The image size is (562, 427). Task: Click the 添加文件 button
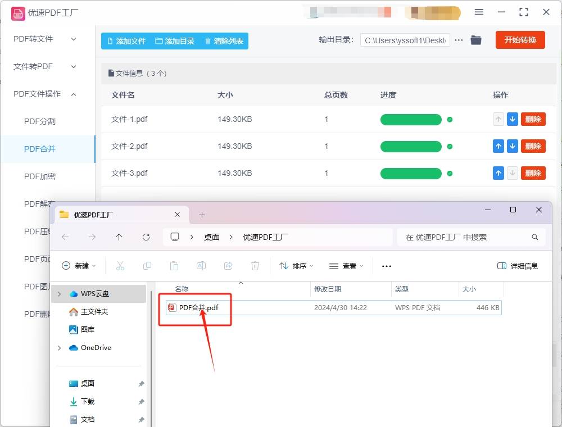click(126, 41)
